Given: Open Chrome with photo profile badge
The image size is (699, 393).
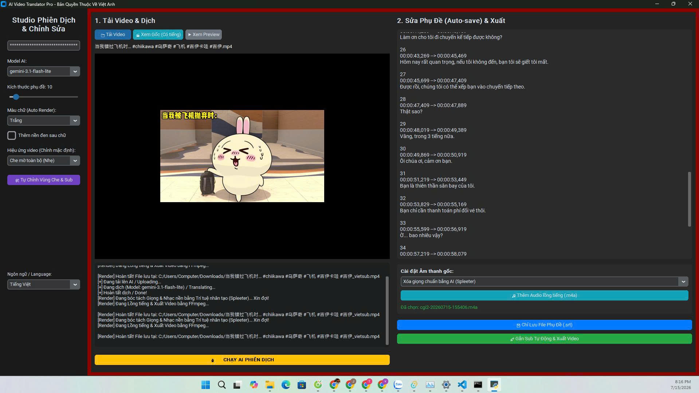Looking at the screenshot, I should (x=334, y=385).
